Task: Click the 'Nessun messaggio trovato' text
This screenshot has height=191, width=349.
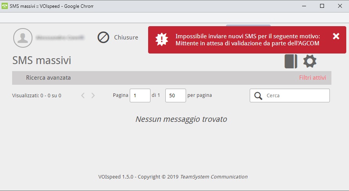Action: (181, 119)
